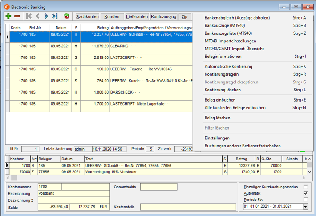This screenshot has height=216, width=316.
Task: Open the Lieferanten button
Action: [x=137, y=16]
